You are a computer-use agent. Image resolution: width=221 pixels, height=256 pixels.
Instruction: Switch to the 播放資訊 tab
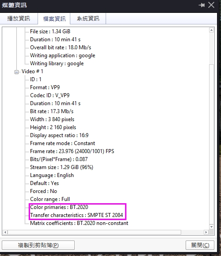(19, 19)
